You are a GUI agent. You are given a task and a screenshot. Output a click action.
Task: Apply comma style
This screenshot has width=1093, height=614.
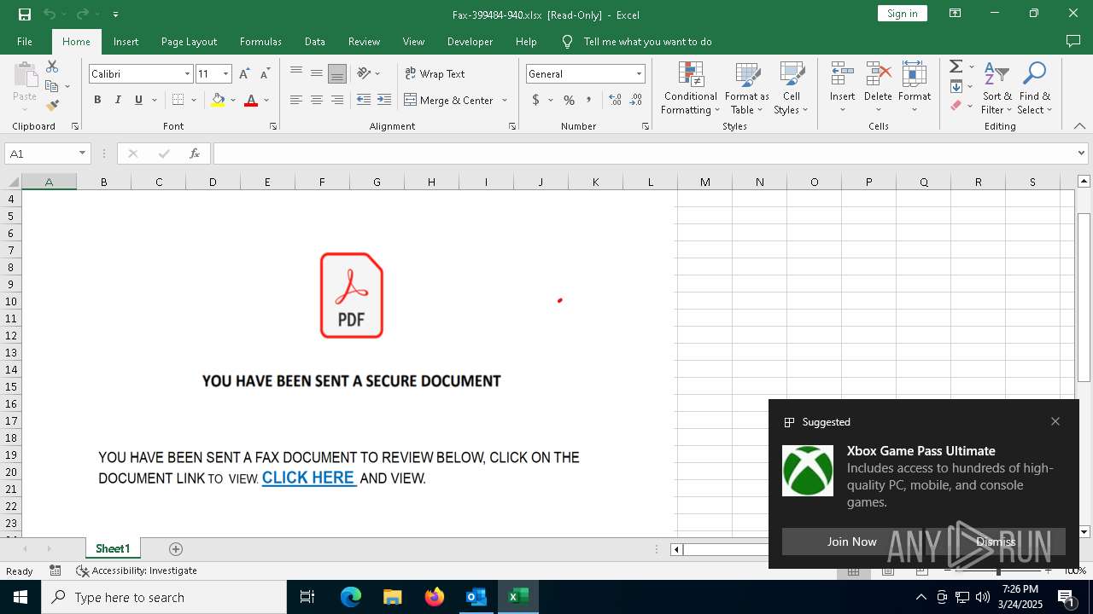[x=588, y=100]
